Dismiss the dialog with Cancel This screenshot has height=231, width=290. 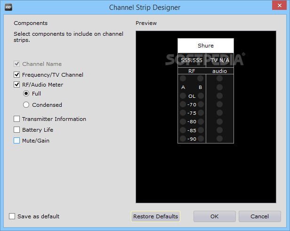click(260, 216)
